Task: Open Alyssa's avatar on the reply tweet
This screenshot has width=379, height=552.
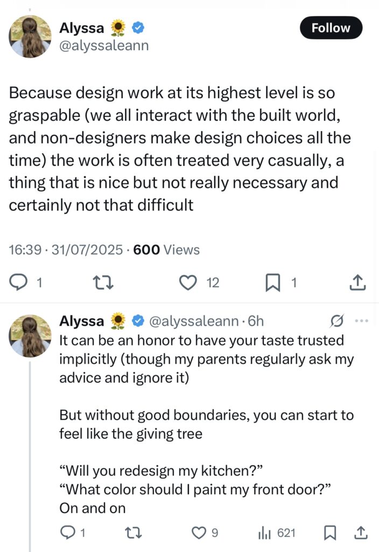Action: [x=30, y=336]
